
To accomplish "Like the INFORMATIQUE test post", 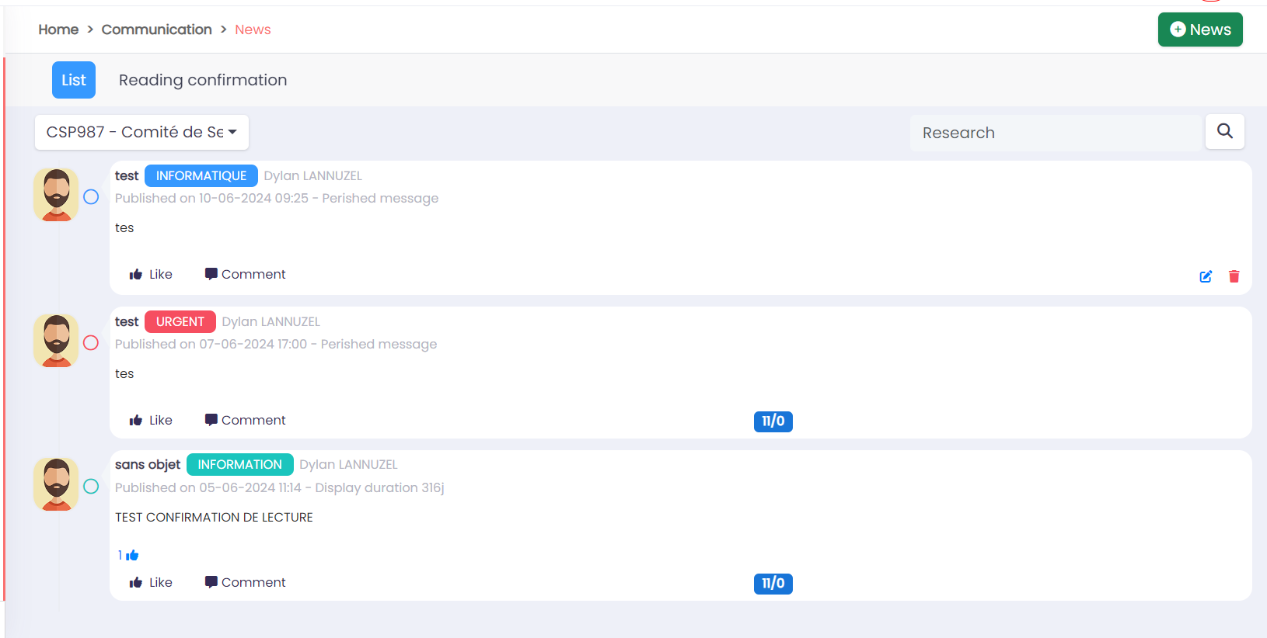I will point(151,274).
